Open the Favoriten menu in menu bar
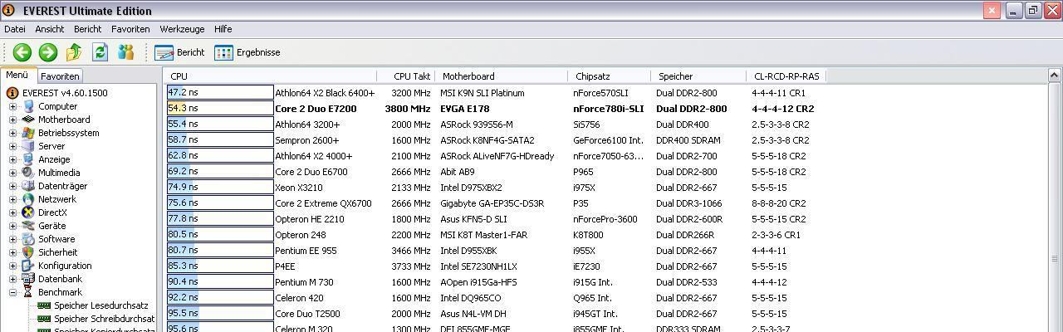 pos(130,29)
